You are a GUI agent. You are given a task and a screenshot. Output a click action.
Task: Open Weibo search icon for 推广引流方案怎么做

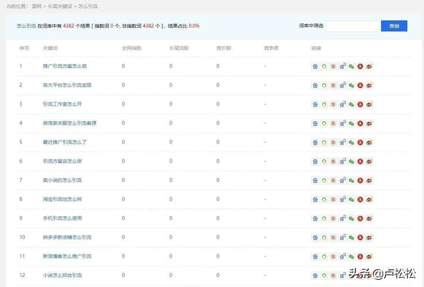(369, 67)
